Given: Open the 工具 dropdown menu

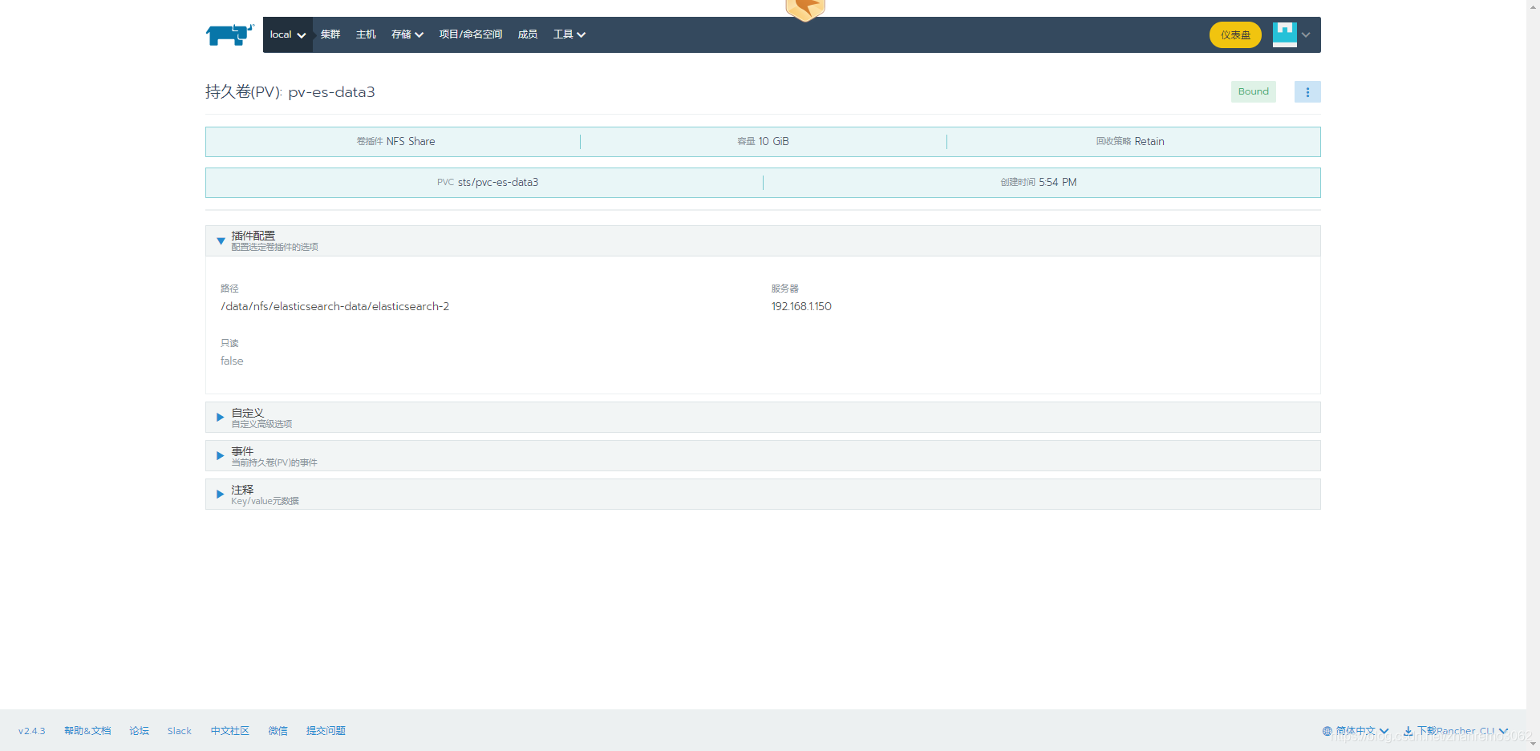Looking at the screenshot, I should pyautogui.click(x=569, y=34).
